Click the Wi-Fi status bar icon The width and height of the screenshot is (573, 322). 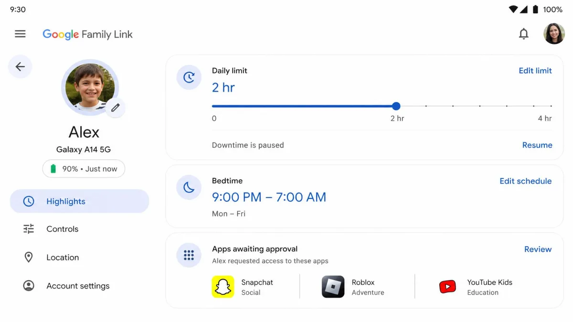pos(513,10)
